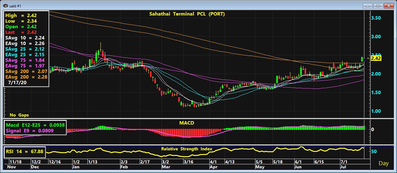
Task: Click the 1/2 date axis label
Action: [76, 162]
